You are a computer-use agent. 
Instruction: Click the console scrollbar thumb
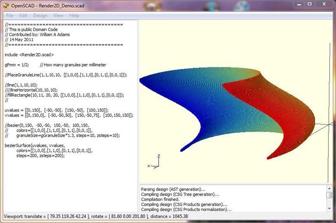(x=329, y=195)
